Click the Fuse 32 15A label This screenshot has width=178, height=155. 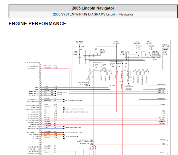coord(105,66)
